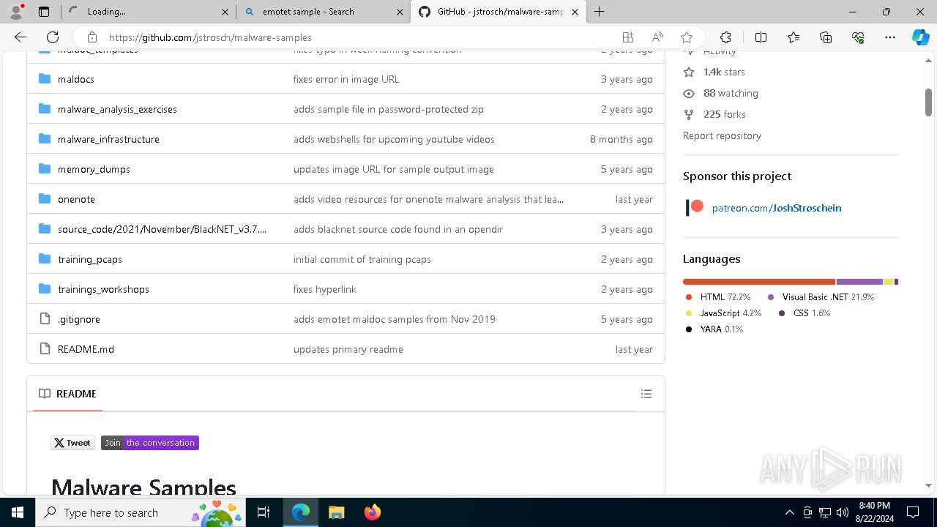Open the browser profile avatar
The width and height of the screenshot is (937, 527).
[16, 12]
